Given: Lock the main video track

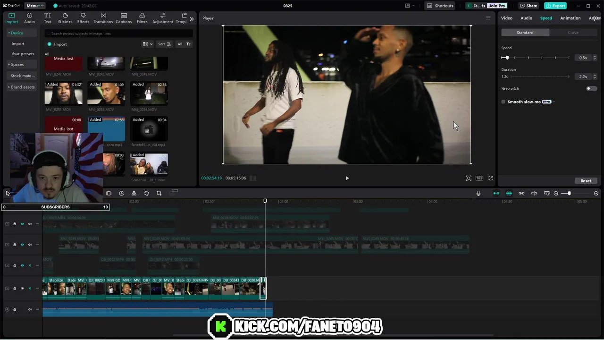Looking at the screenshot, I should tap(15, 288).
